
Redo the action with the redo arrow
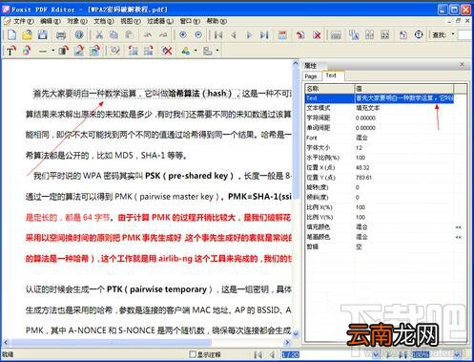[x=163, y=34]
